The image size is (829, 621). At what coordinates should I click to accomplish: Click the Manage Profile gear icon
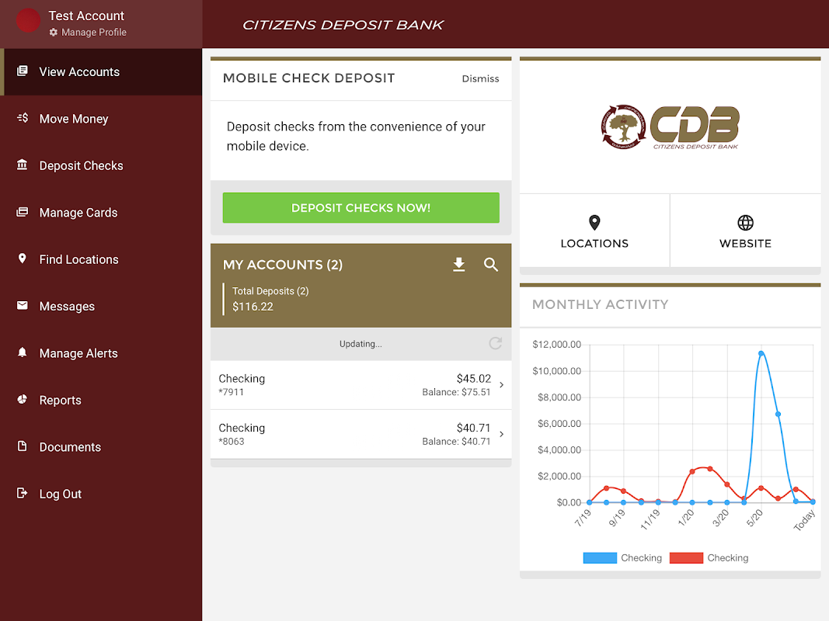(x=54, y=32)
